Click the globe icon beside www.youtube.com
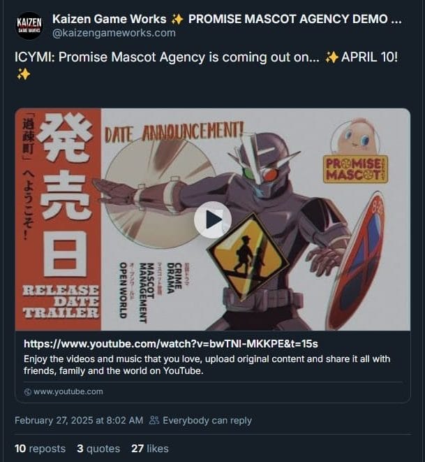 tap(27, 392)
